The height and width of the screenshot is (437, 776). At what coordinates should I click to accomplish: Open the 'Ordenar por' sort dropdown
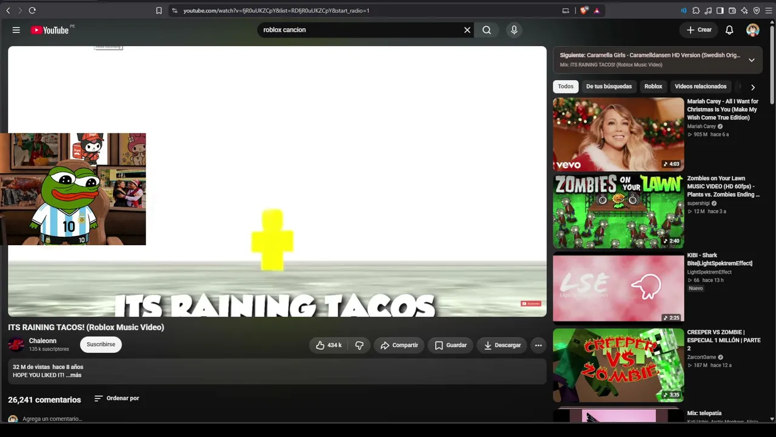tap(117, 398)
